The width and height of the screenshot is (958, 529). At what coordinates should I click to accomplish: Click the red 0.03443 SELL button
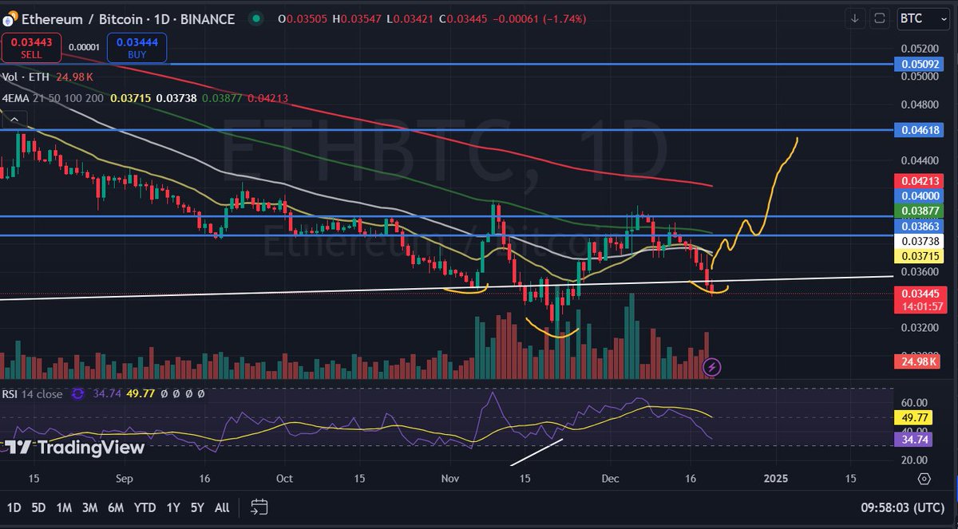pyautogui.click(x=31, y=48)
